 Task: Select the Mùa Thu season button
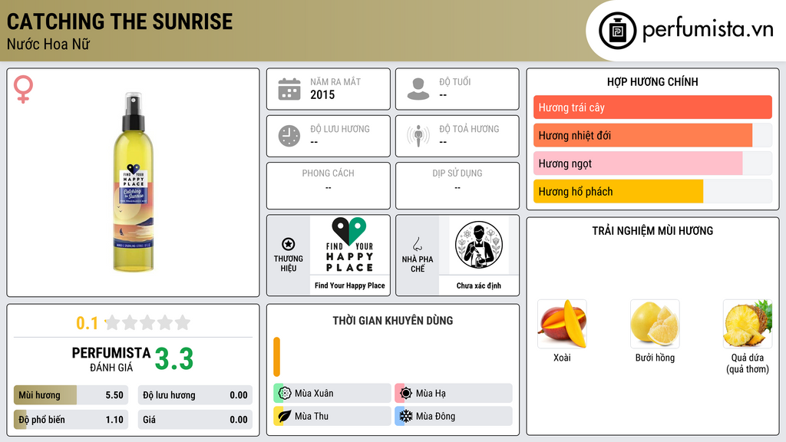pos(332,416)
